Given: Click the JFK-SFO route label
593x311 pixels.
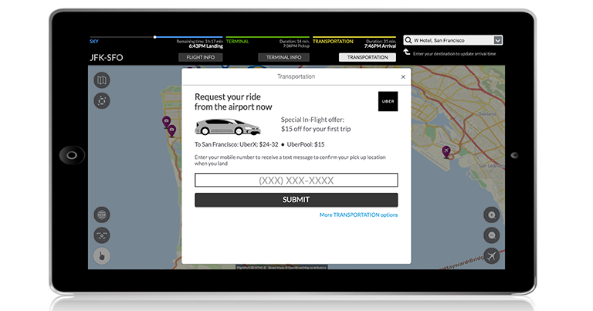Looking at the screenshot, I should coord(107,57).
